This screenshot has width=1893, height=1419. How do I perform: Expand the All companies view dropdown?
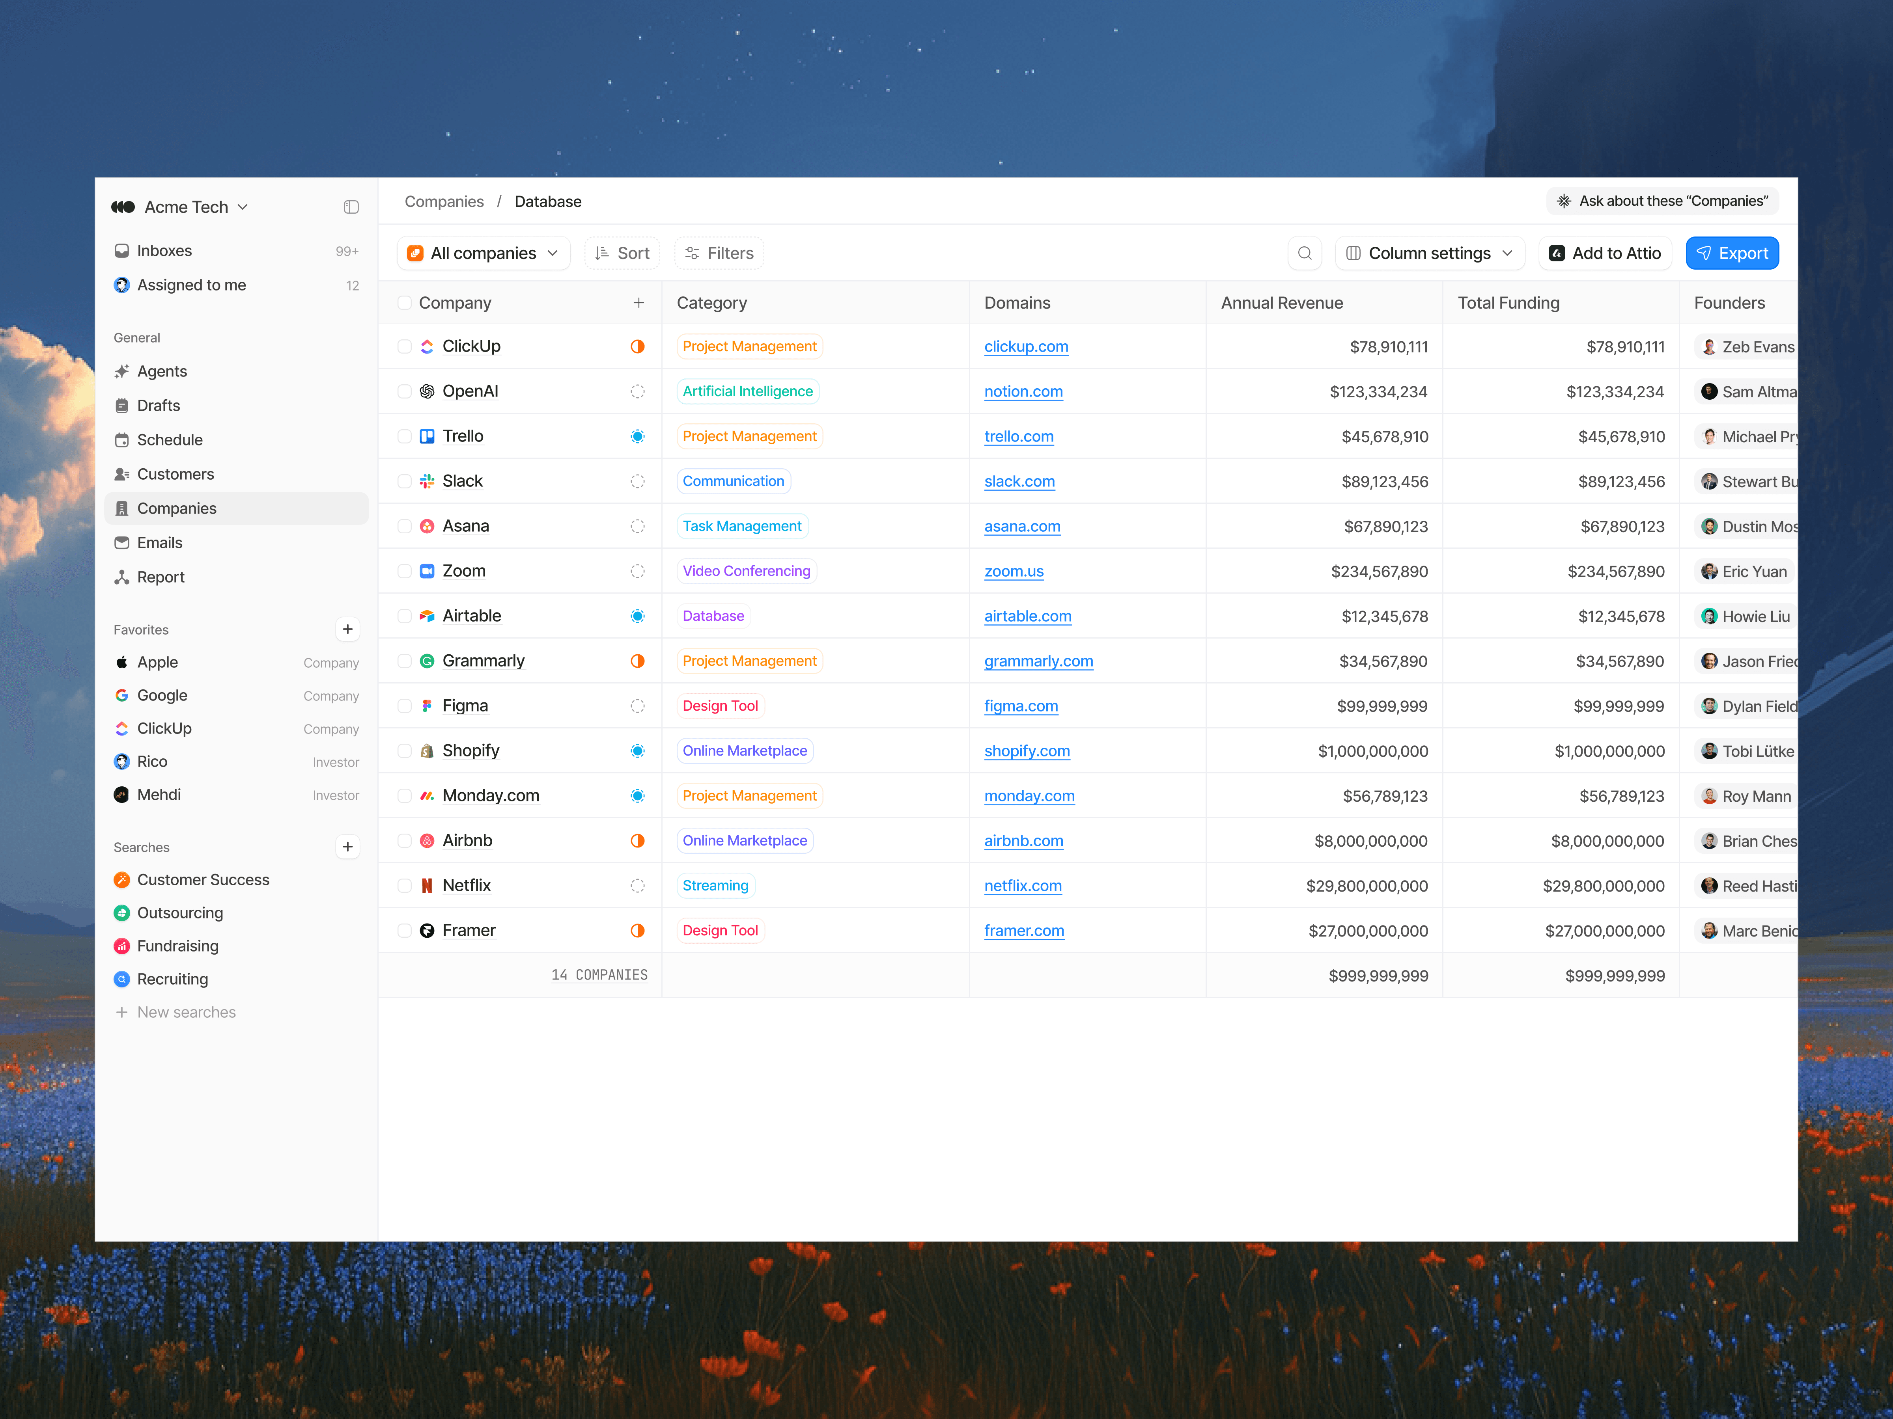pos(484,253)
